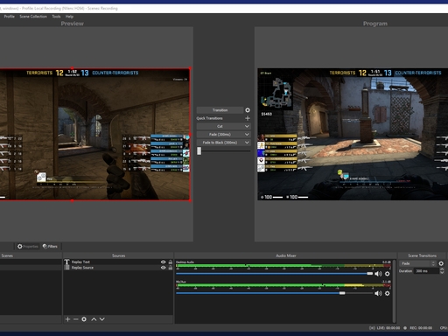
Task: Open Desktop Audio settings gear
Action: tap(387, 274)
